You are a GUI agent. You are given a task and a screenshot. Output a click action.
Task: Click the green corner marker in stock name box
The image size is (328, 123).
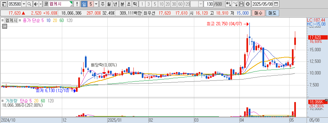pos(71,3)
